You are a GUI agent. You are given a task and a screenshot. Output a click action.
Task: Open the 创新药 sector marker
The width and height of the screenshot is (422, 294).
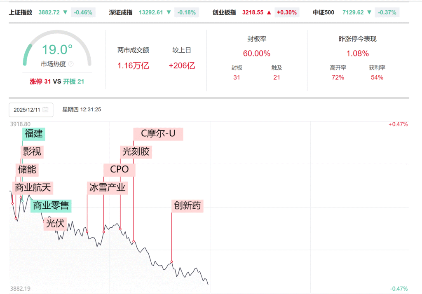tap(187, 205)
